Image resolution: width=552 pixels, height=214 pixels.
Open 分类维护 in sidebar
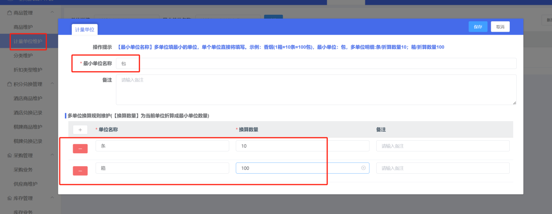coord(23,56)
